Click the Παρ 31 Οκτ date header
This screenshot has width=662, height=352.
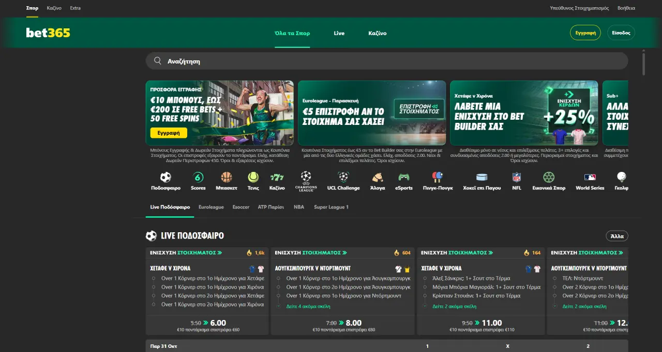point(163,346)
